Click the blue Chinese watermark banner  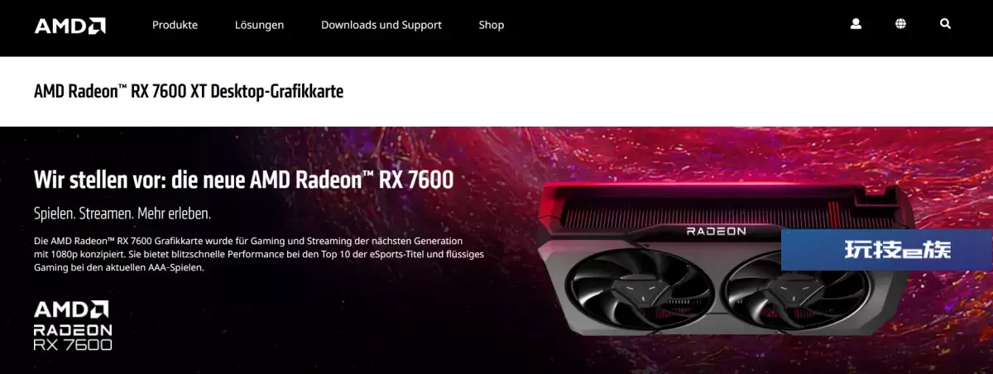(887, 250)
